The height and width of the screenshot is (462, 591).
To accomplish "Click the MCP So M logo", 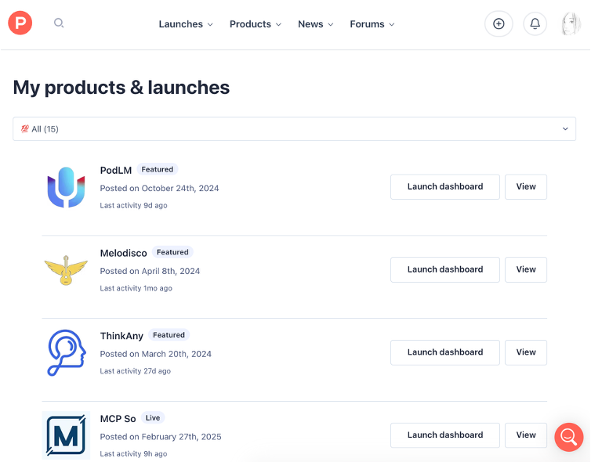I will (x=66, y=435).
